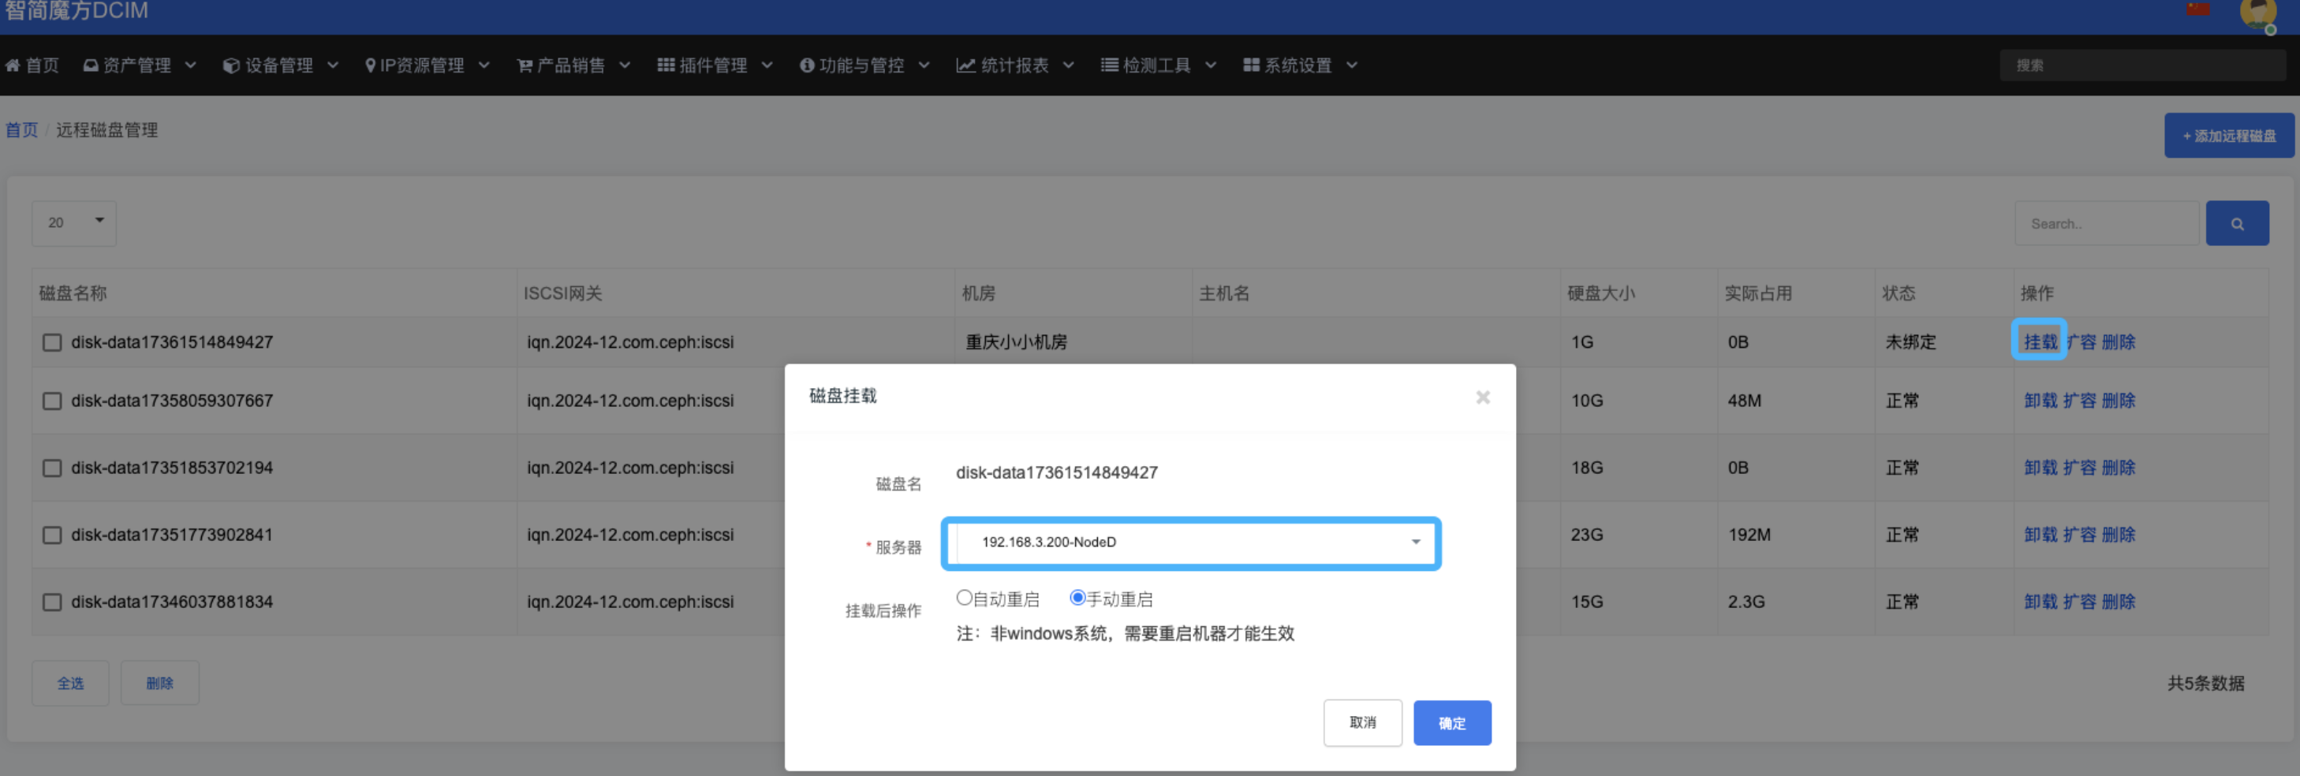Viewport: 2300px width, 776px height.
Task: Expand the 资产管理 menu chevron
Action: pos(191,65)
